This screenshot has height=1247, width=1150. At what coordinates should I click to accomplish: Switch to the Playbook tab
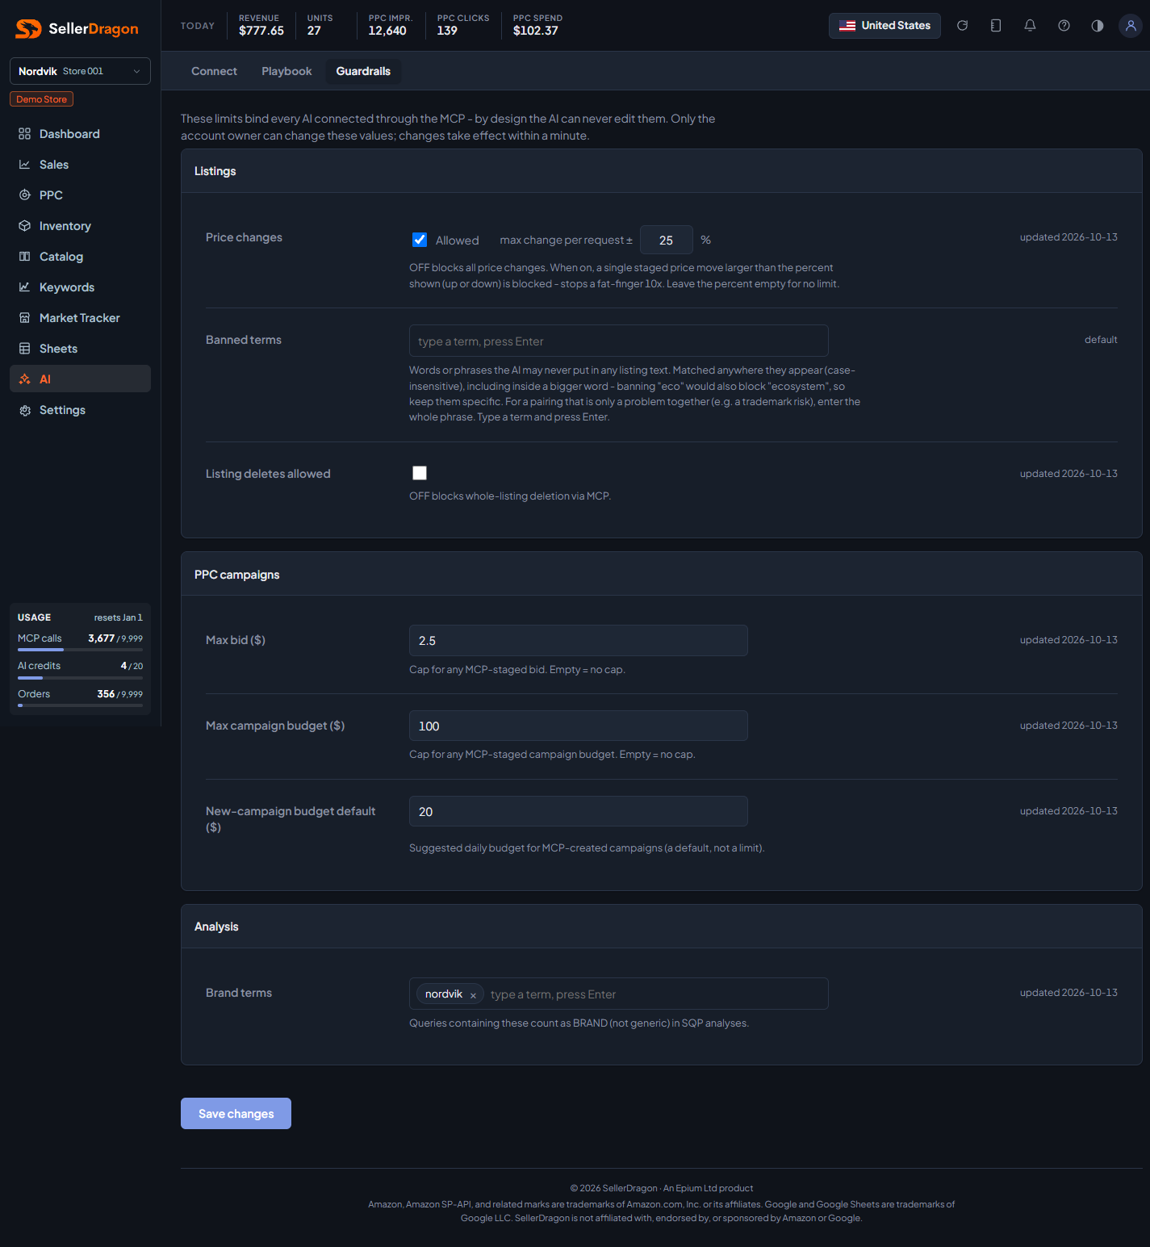(286, 71)
